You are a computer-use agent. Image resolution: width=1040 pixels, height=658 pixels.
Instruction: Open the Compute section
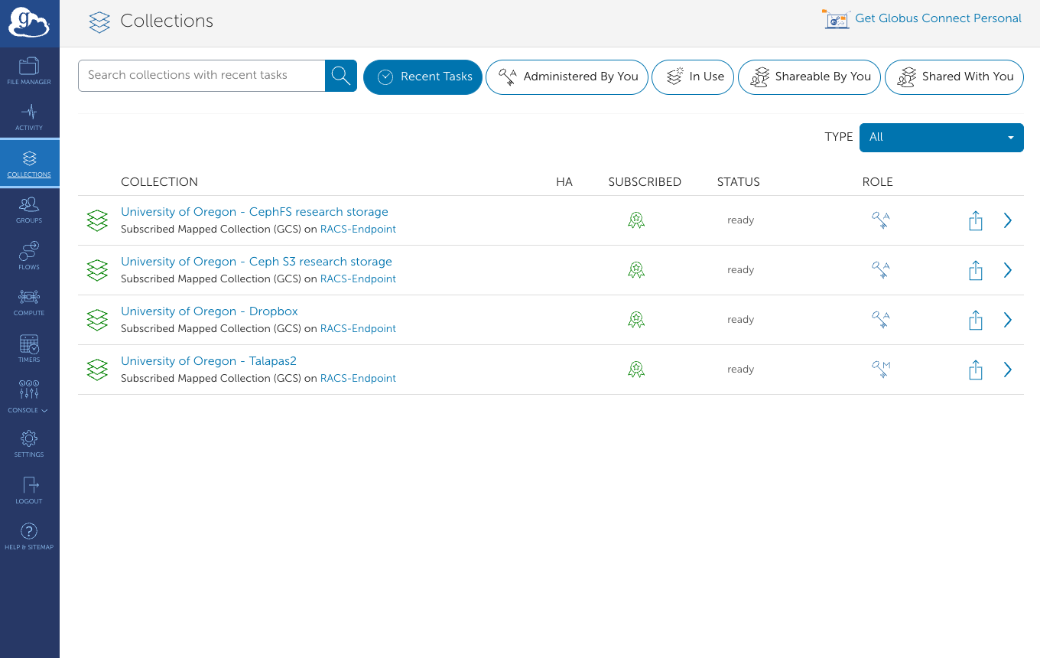point(29,301)
